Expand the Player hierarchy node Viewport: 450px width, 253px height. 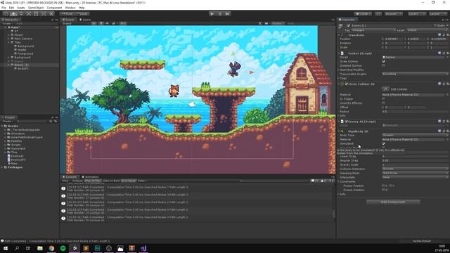click(x=9, y=34)
